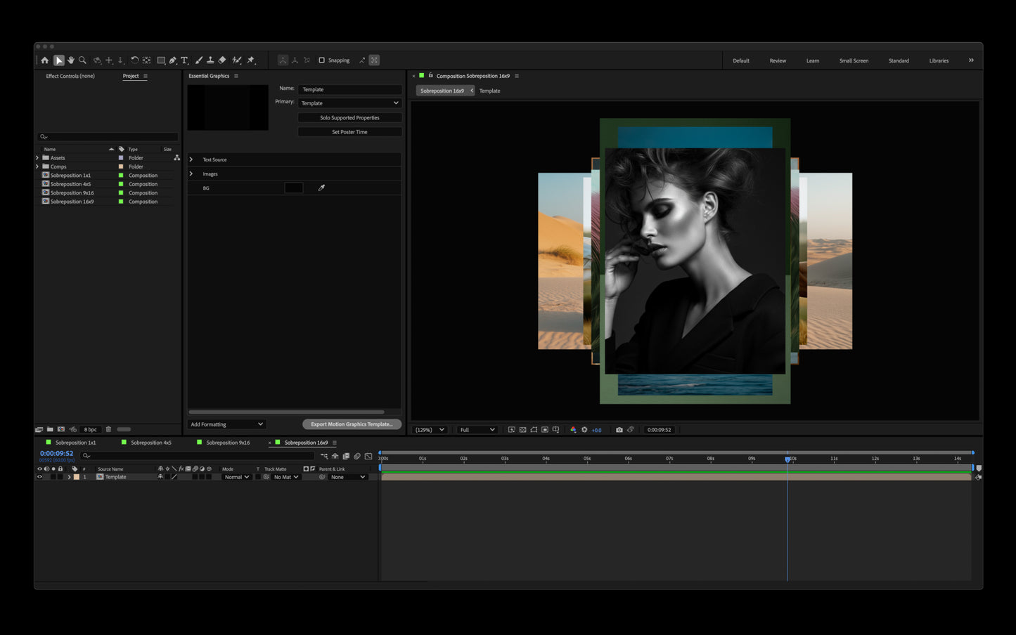The height and width of the screenshot is (635, 1016).
Task: Open the Parent None dropdown
Action: pos(348,477)
